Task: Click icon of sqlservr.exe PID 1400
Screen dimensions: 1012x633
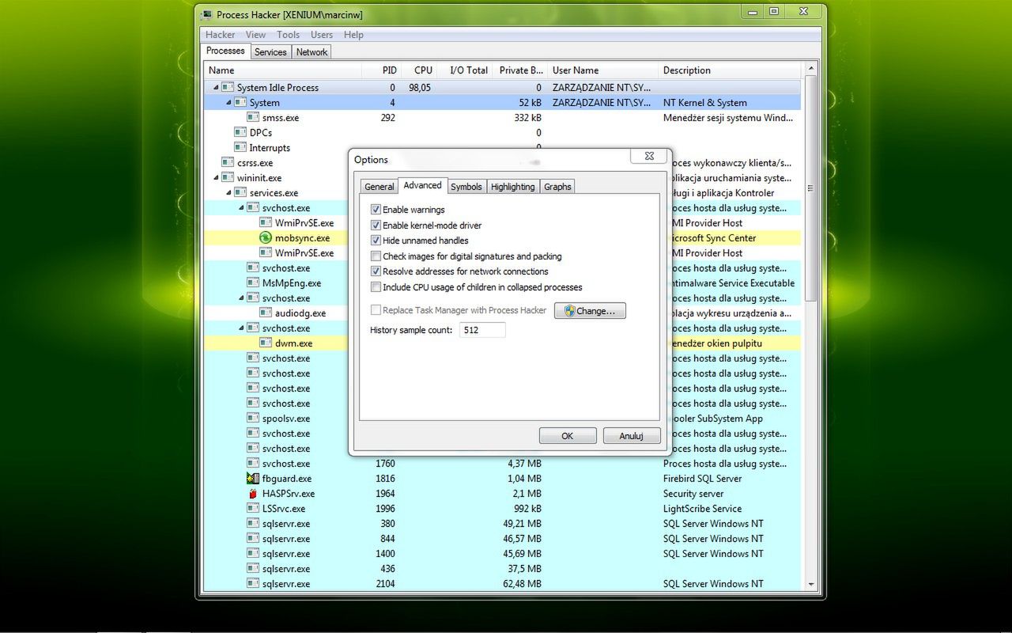Action: point(253,554)
